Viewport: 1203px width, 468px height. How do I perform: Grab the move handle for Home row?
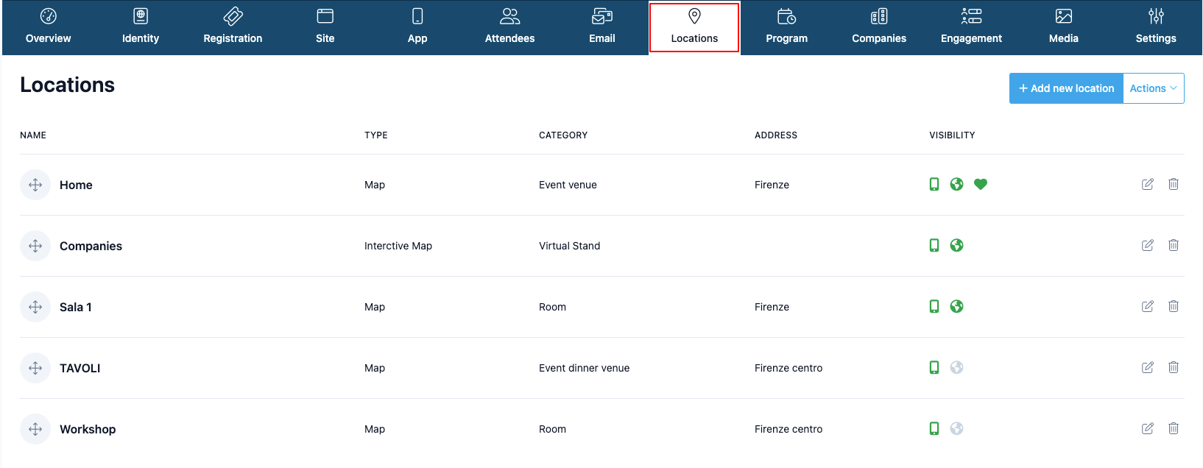[35, 185]
